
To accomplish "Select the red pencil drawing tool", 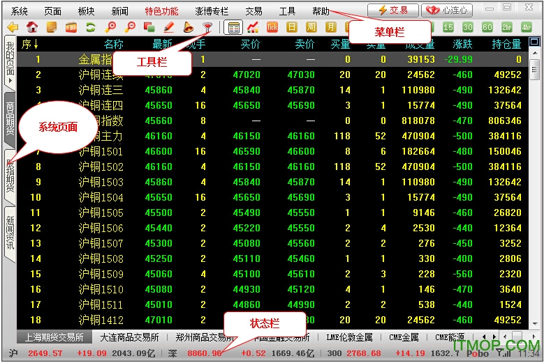I will [168, 28].
